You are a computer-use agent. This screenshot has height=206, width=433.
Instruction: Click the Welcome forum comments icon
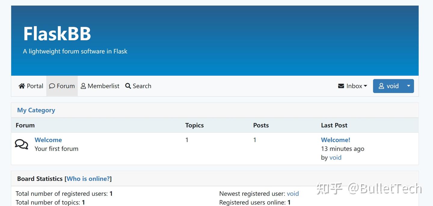(21, 144)
